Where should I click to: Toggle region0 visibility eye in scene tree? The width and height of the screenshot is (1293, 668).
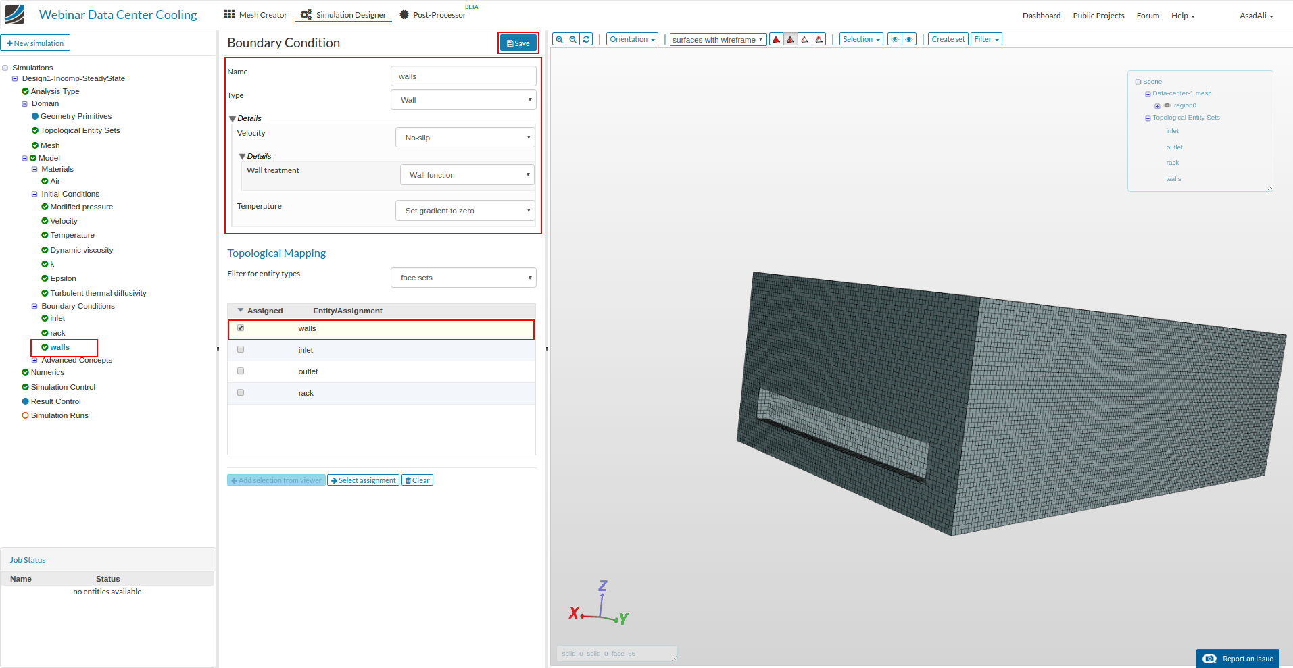[1167, 105]
